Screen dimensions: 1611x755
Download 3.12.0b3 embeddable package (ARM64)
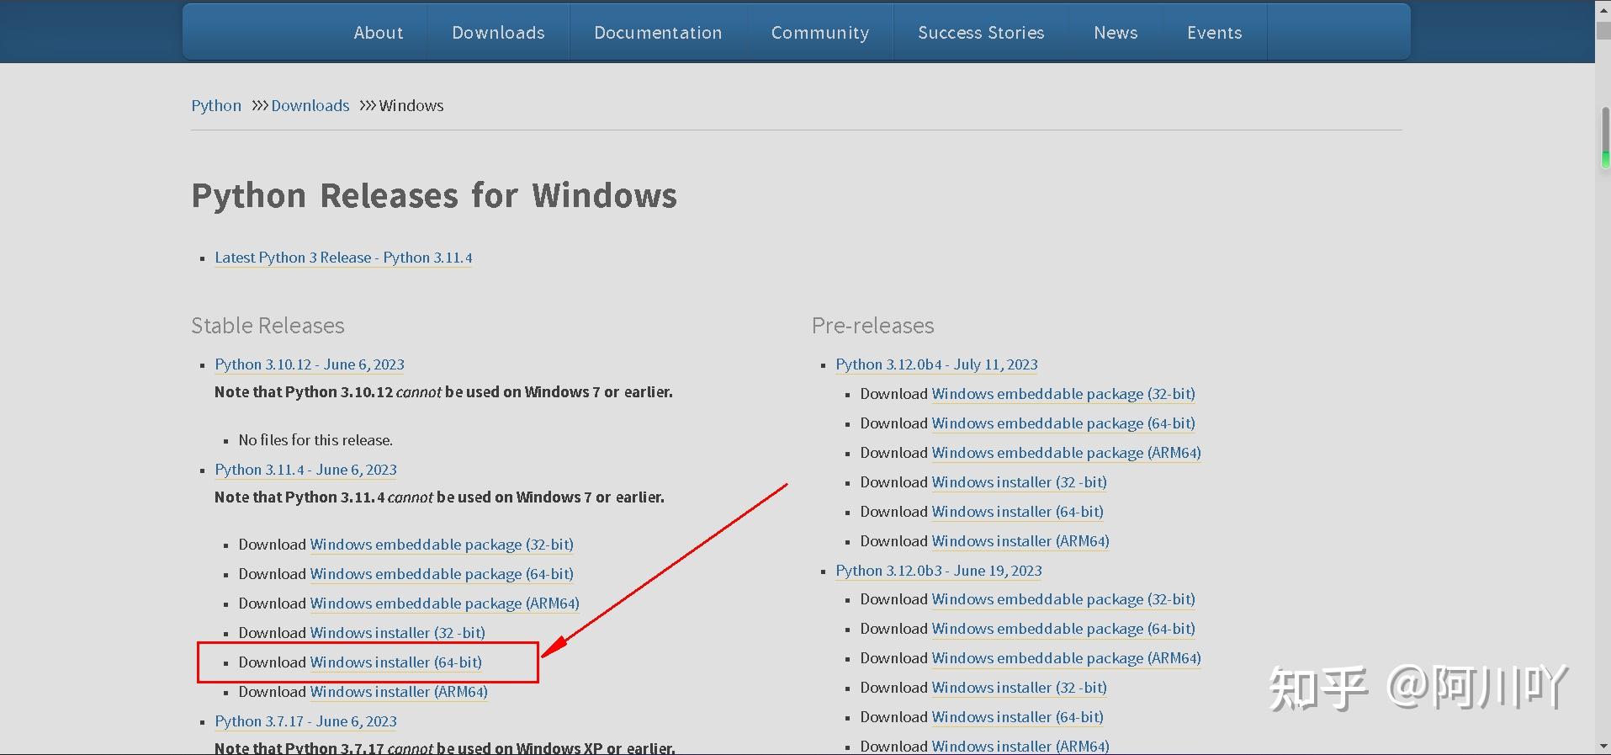tap(1066, 658)
